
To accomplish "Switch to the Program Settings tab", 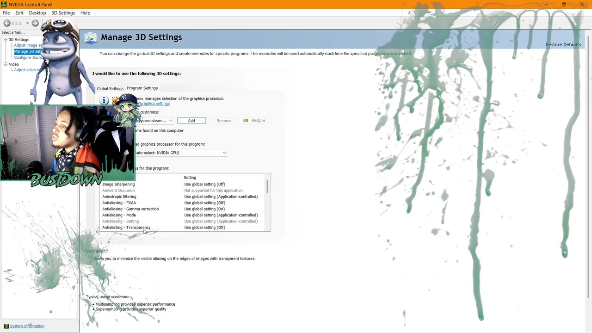I will 142,88.
